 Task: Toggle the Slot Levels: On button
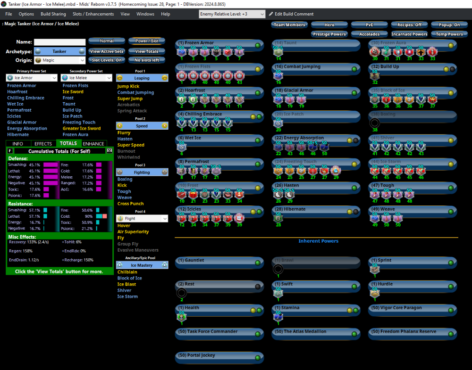pyautogui.click(x=107, y=60)
